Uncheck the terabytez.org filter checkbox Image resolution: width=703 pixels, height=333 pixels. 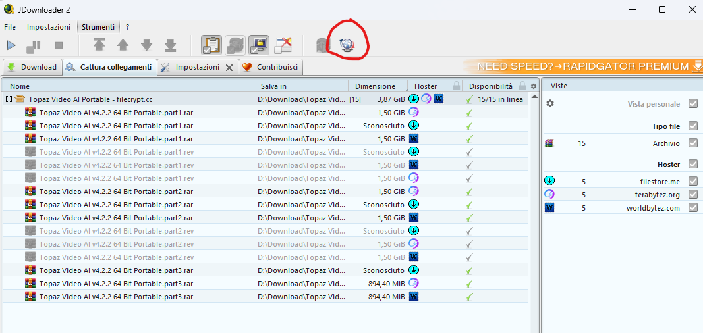(x=693, y=195)
